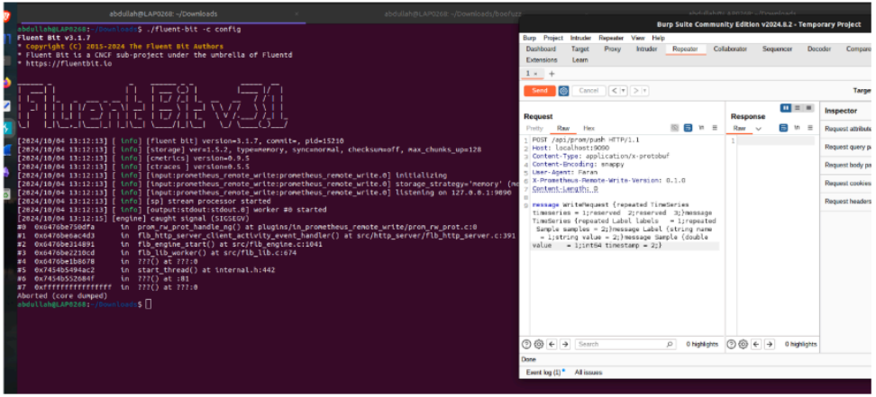Switch to the Decoder tab

(818, 50)
